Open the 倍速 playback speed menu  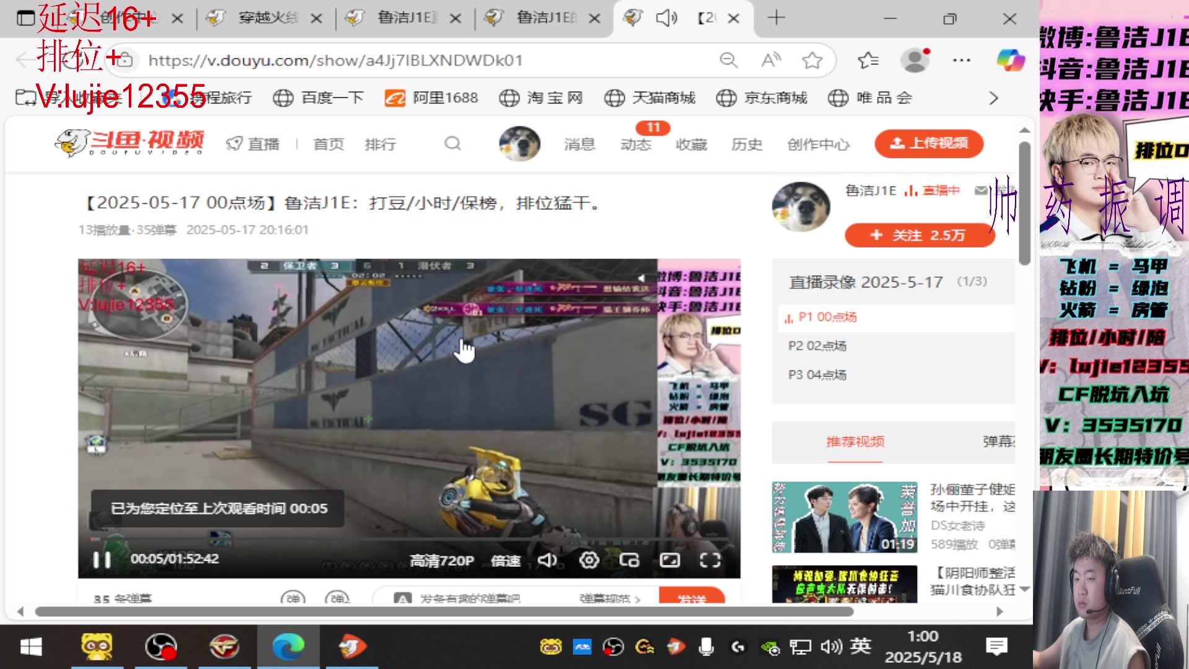click(505, 561)
